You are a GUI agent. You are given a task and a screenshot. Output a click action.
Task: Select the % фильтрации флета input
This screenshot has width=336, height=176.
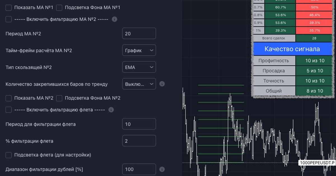tap(139, 141)
